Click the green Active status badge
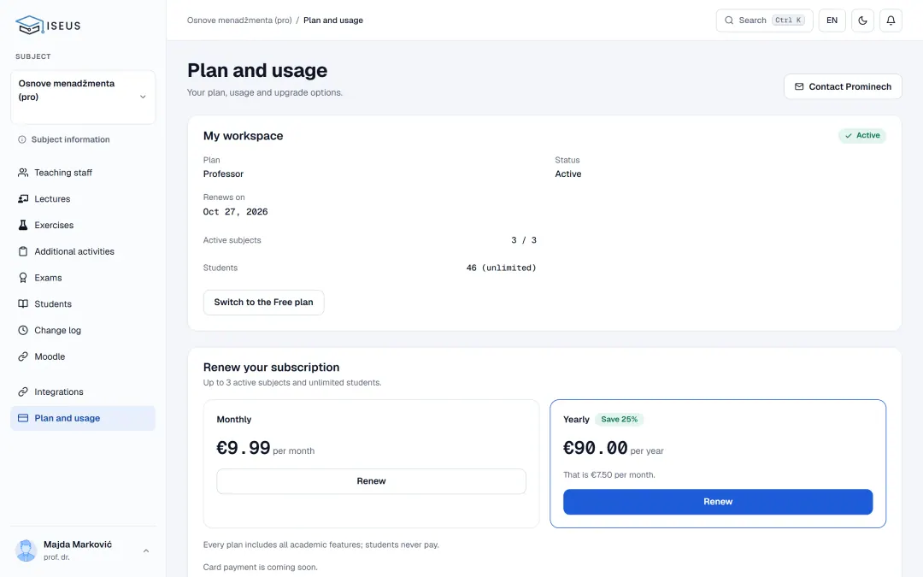The image size is (923, 577). pos(861,135)
